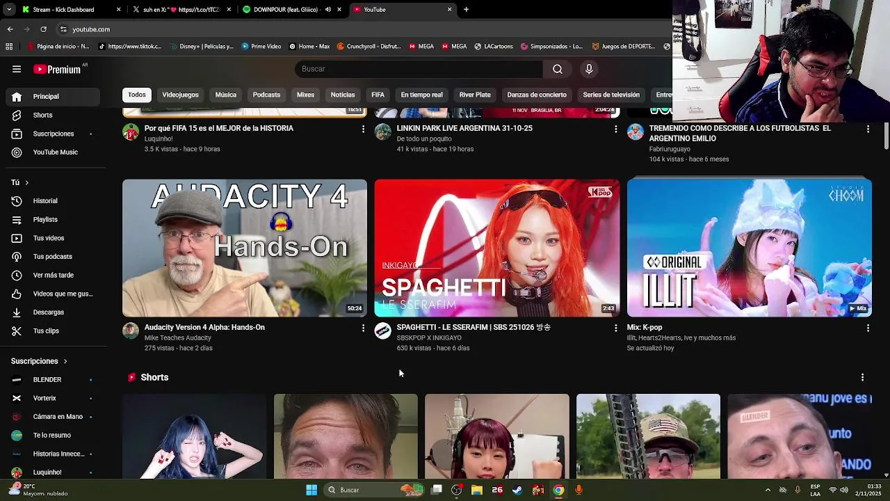Image resolution: width=890 pixels, height=501 pixels.
Task: Click the magnifier search button
Action: pyautogui.click(x=558, y=69)
